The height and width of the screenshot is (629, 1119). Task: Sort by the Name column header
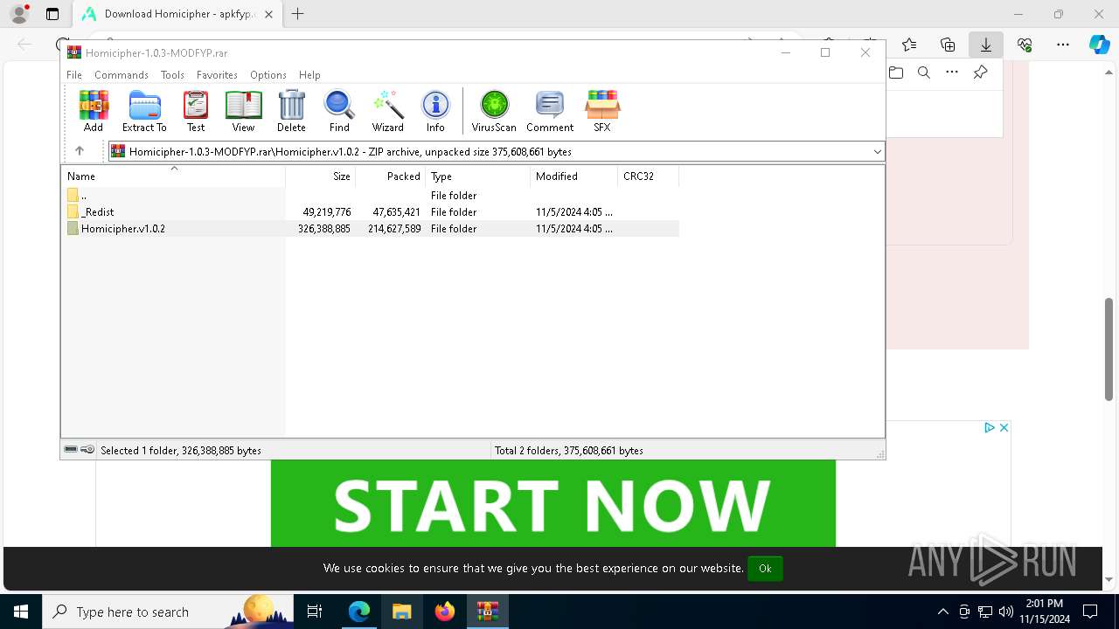point(173,176)
